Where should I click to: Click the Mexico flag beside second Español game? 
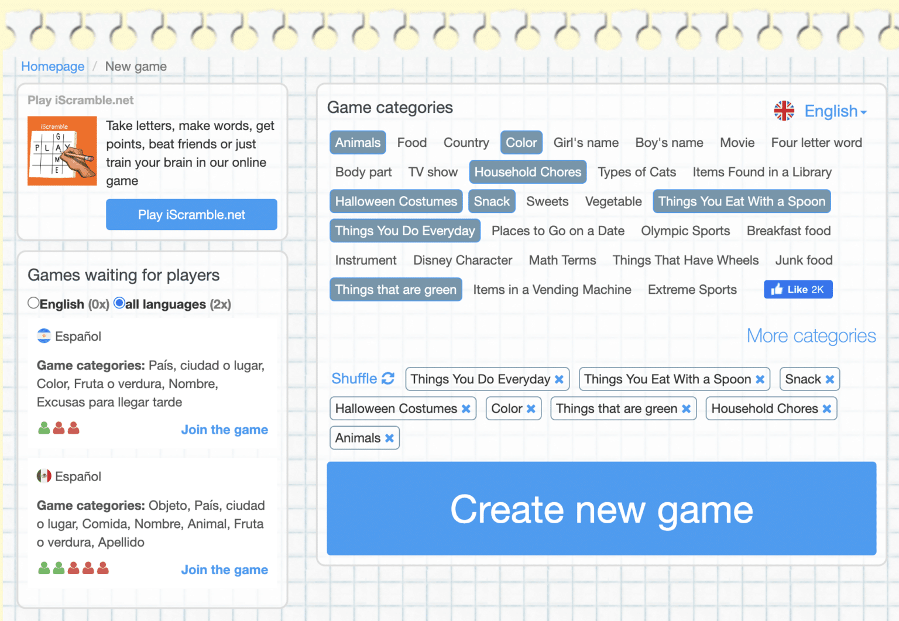44,476
